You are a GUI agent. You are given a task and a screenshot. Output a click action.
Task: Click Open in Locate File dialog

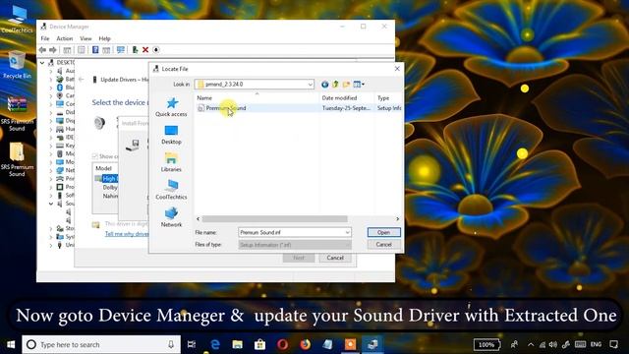coord(383,232)
